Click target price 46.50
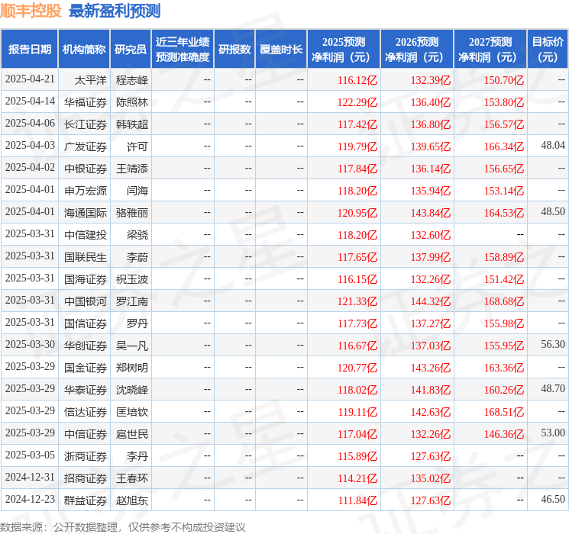This screenshot has height=534, width=569. (x=553, y=499)
